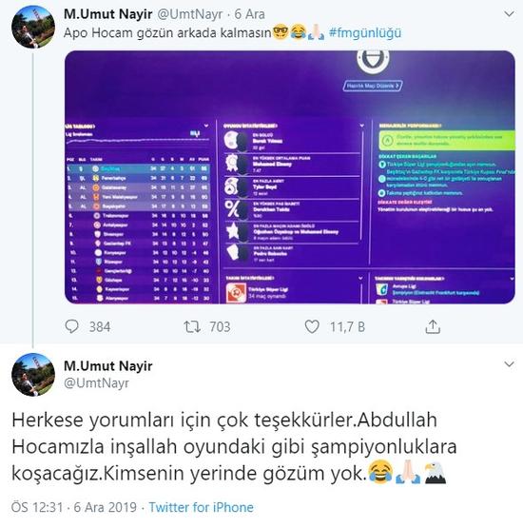The width and height of the screenshot is (523, 528).
Task: Click the star icon in the game stats
Action: (233, 231)
